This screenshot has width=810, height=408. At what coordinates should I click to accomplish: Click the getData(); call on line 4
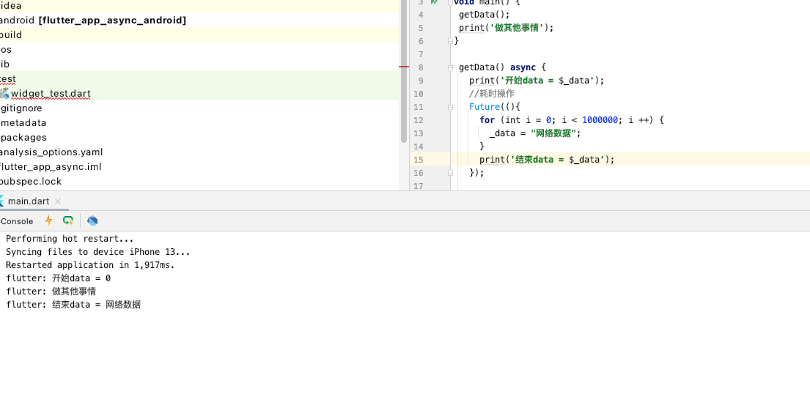pos(484,15)
